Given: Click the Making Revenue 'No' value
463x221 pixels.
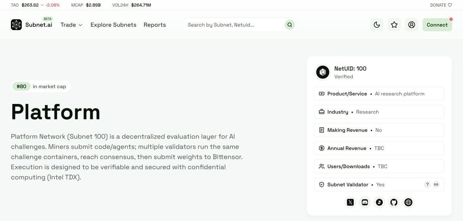Looking at the screenshot, I should [379, 130].
